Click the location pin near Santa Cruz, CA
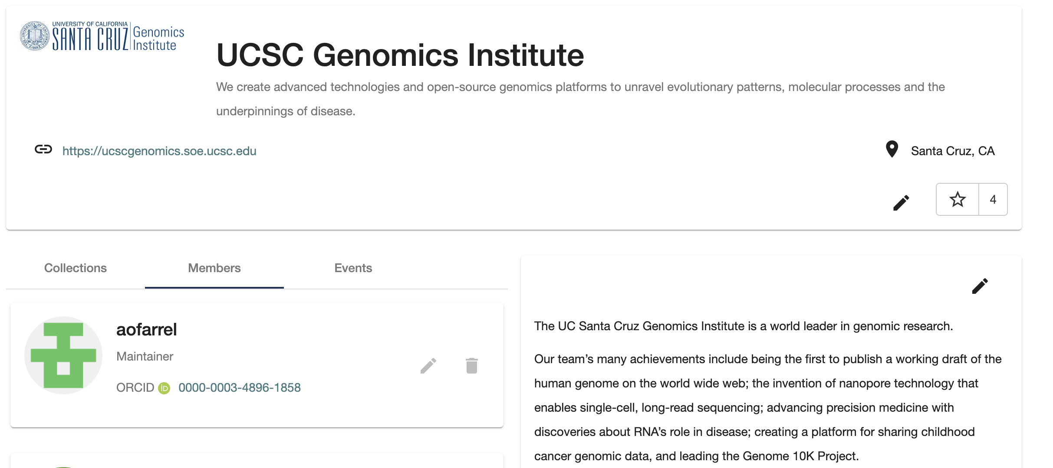The height and width of the screenshot is (468, 1053). (892, 150)
